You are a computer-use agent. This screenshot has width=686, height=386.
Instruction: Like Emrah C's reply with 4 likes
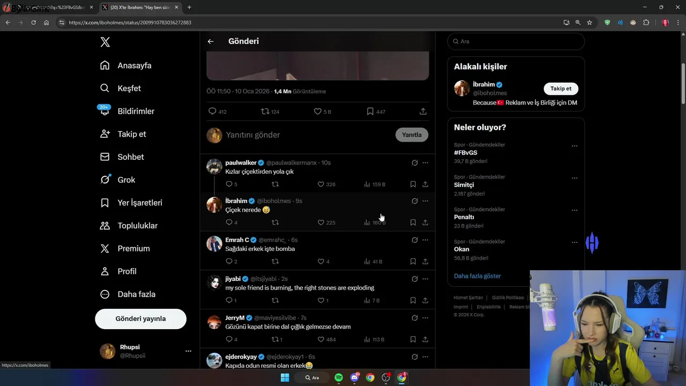pos(323,262)
